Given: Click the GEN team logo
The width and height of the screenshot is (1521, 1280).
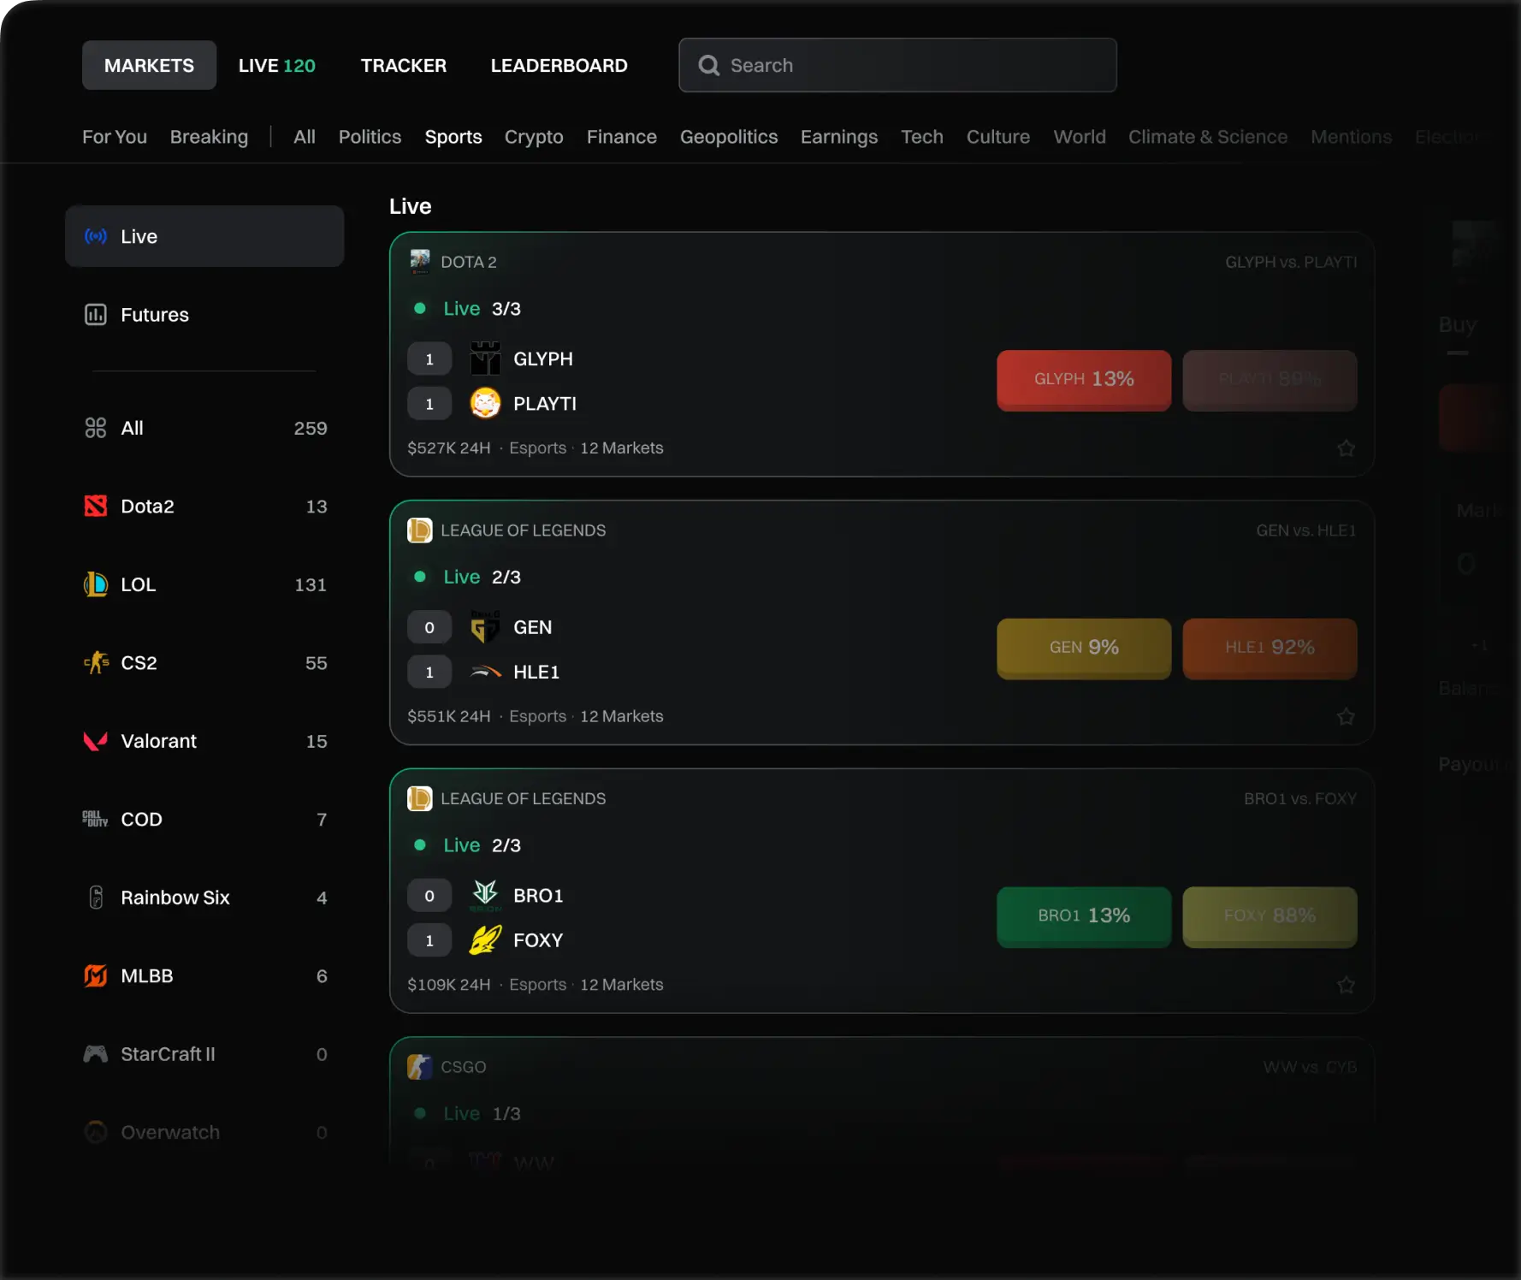Looking at the screenshot, I should [485, 627].
